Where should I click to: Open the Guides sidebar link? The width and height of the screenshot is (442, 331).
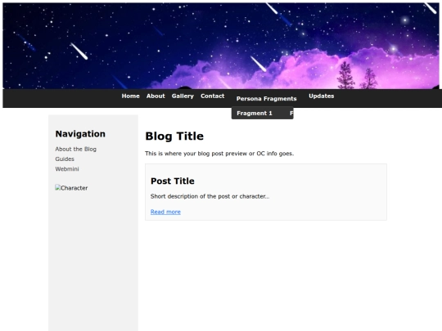[x=65, y=159]
